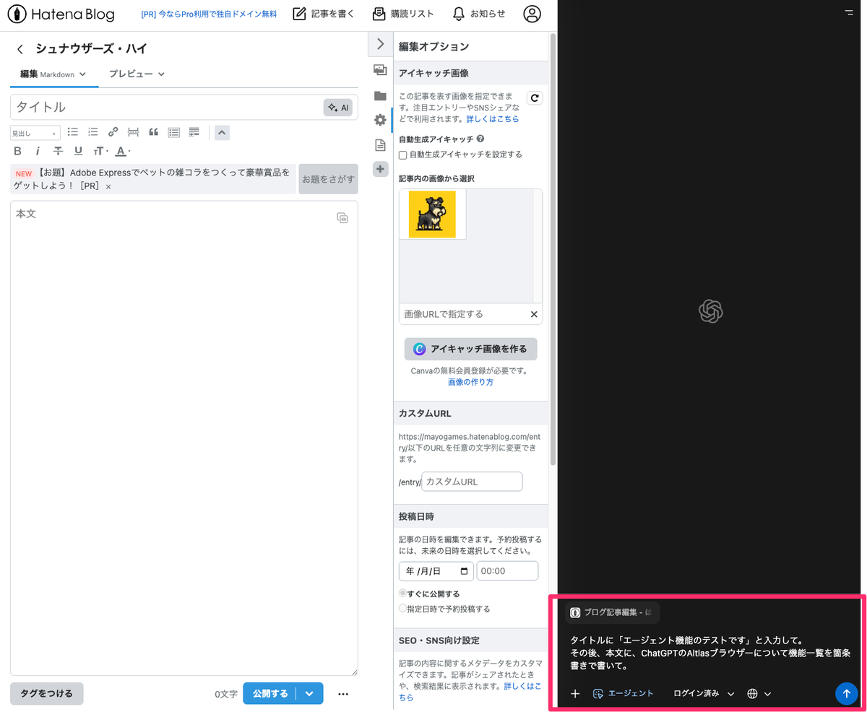Go back with the arrow beside blog name
Viewport: 867px width, 712px height.
[x=20, y=49]
